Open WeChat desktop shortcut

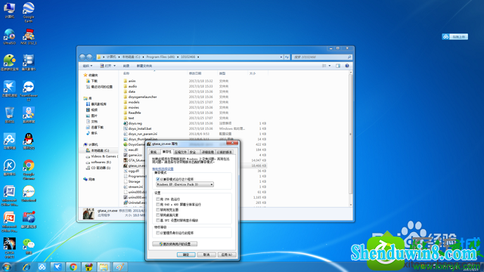[29, 246]
